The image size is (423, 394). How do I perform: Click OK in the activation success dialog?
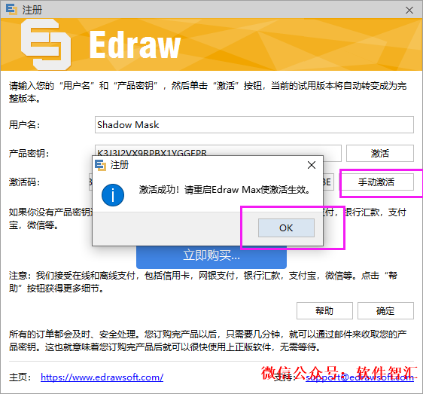click(x=286, y=228)
